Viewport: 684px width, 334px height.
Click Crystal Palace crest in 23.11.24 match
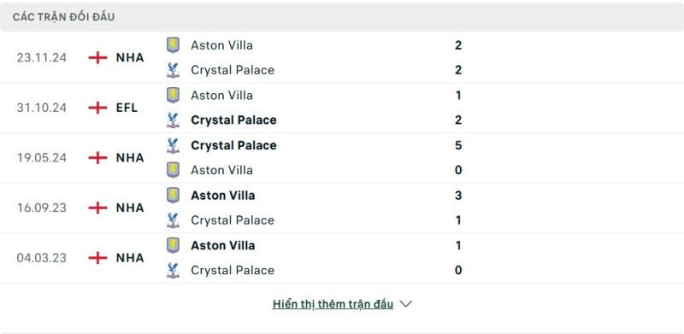[173, 70]
